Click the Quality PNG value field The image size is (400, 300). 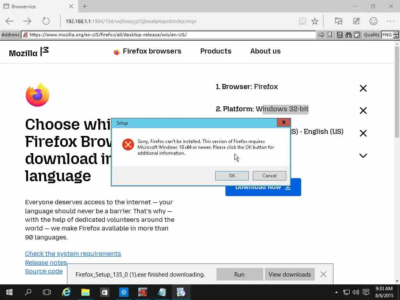click(387, 35)
